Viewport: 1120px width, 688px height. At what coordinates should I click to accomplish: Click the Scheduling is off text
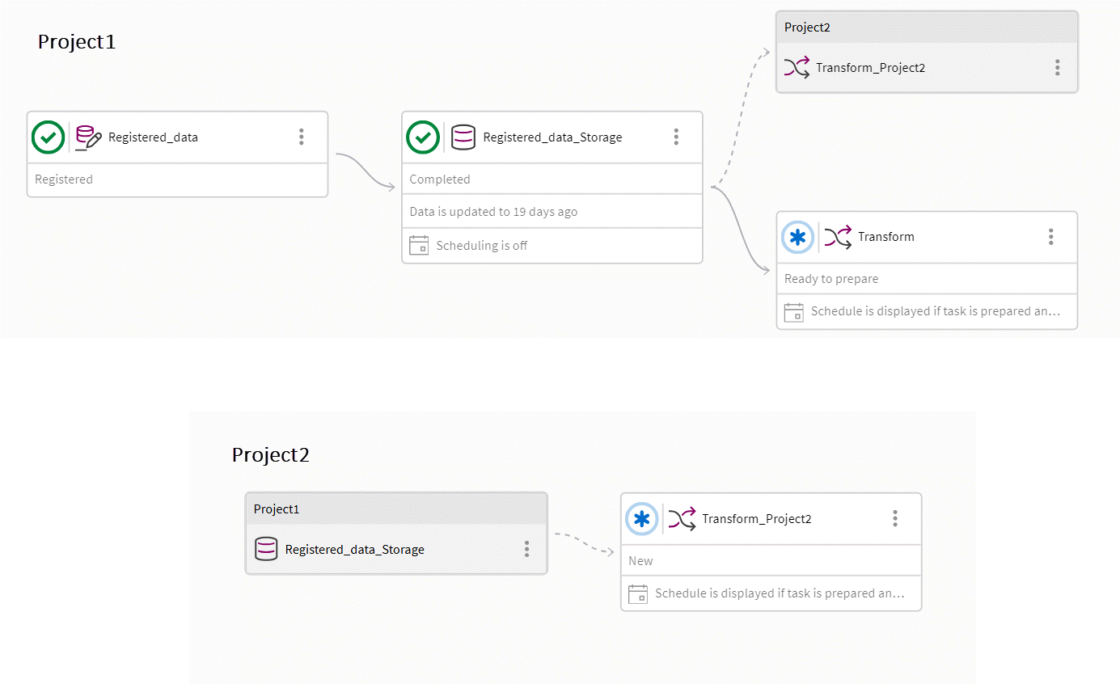click(481, 246)
